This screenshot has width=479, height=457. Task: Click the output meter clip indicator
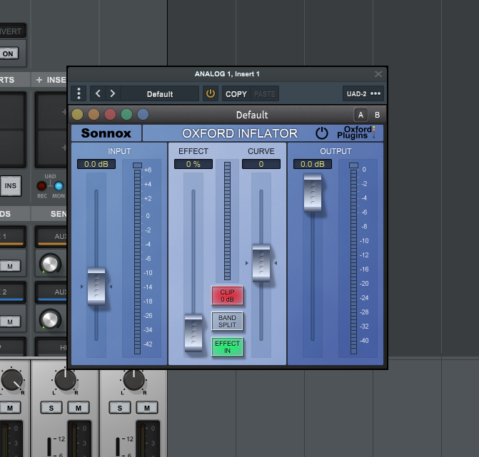click(x=354, y=165)
